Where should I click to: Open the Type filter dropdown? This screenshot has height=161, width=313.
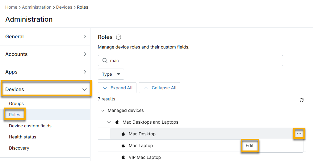(x=111, y=74)
